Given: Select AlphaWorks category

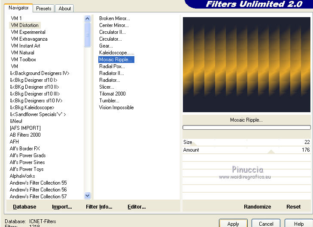Looking at the screenshot, I should pos(22,176).
